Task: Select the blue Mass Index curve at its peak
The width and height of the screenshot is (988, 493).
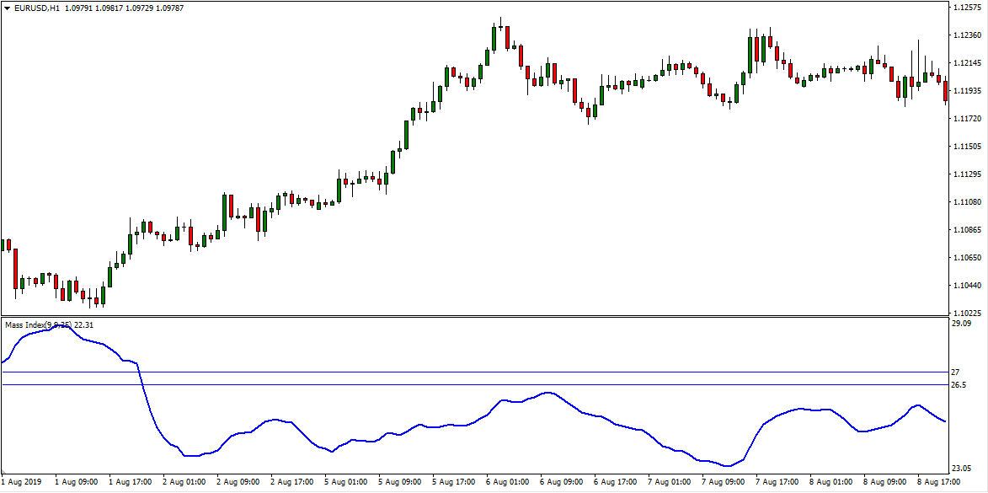Action: pos(62,325)
